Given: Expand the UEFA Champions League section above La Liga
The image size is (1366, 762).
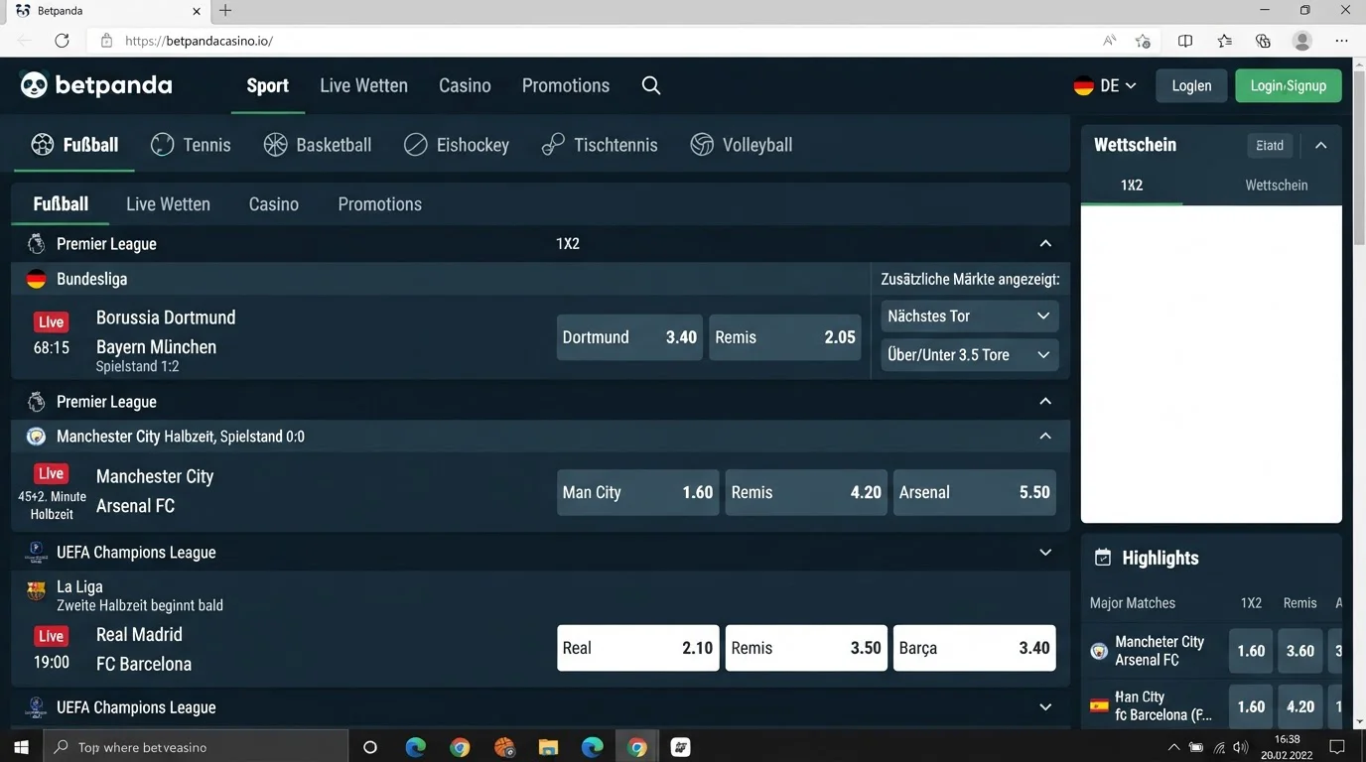Looking at the screenshot, I should point(1045,553).
